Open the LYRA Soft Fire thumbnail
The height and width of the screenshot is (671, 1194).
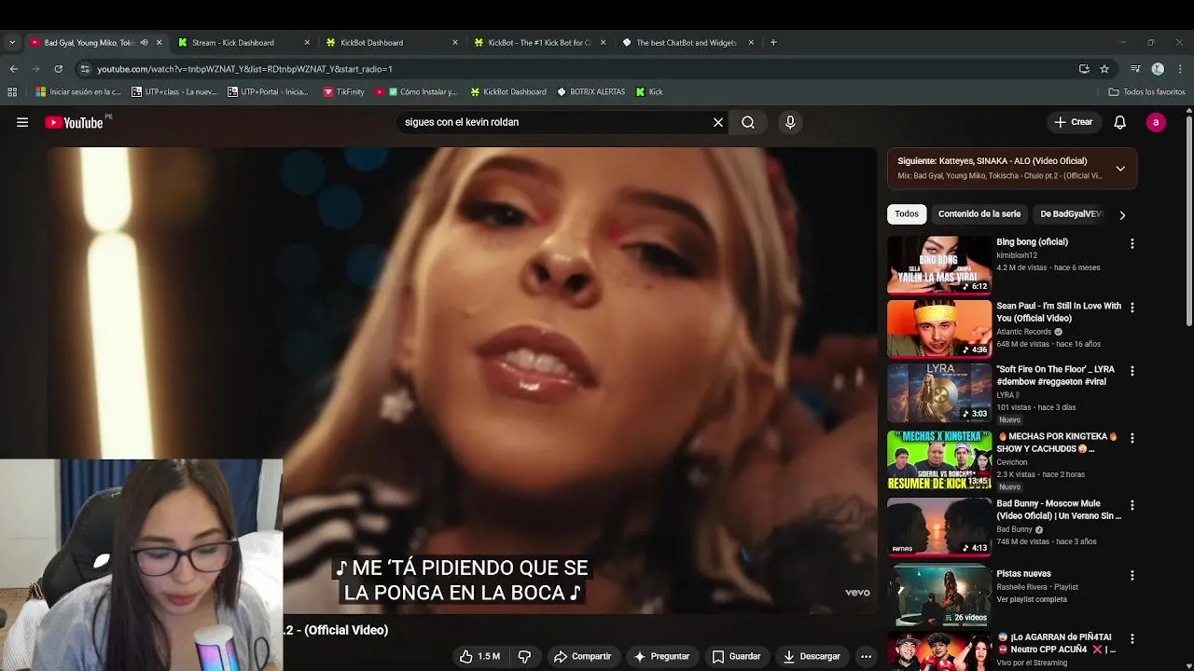(939, 392)
